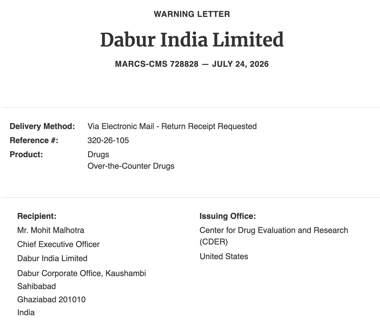Click Ghaziabad 201010 postal line
The width and height of the screenshot is (380, 329).
tap(51, 299)
